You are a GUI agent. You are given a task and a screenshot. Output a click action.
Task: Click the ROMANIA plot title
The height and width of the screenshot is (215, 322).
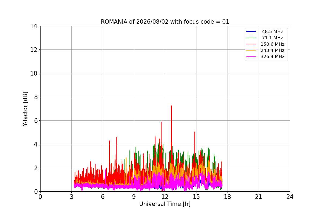[165, 22]
